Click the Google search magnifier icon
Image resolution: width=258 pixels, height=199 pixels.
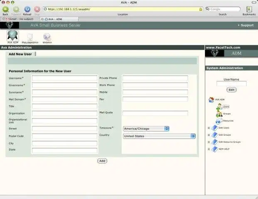point(208,9)
